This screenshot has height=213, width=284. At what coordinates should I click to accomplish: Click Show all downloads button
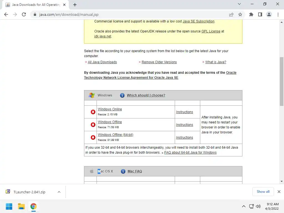(x=263, y=192)
